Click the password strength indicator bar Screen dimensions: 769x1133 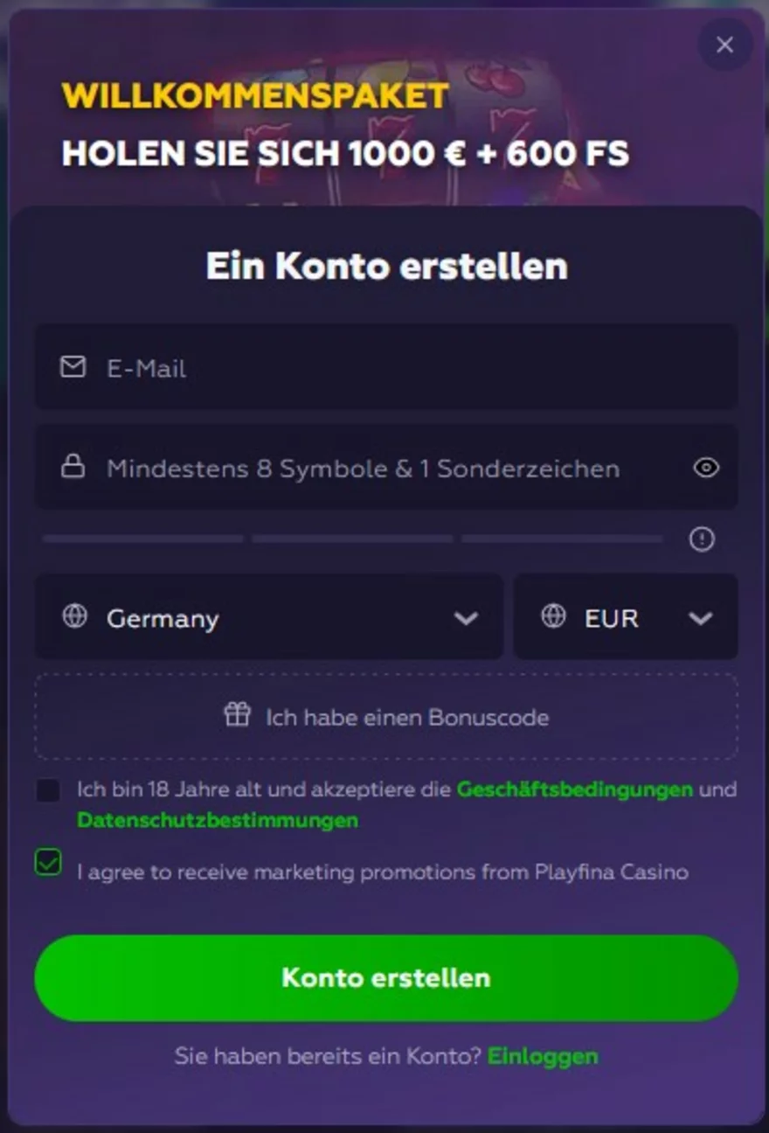coord(352,539)
